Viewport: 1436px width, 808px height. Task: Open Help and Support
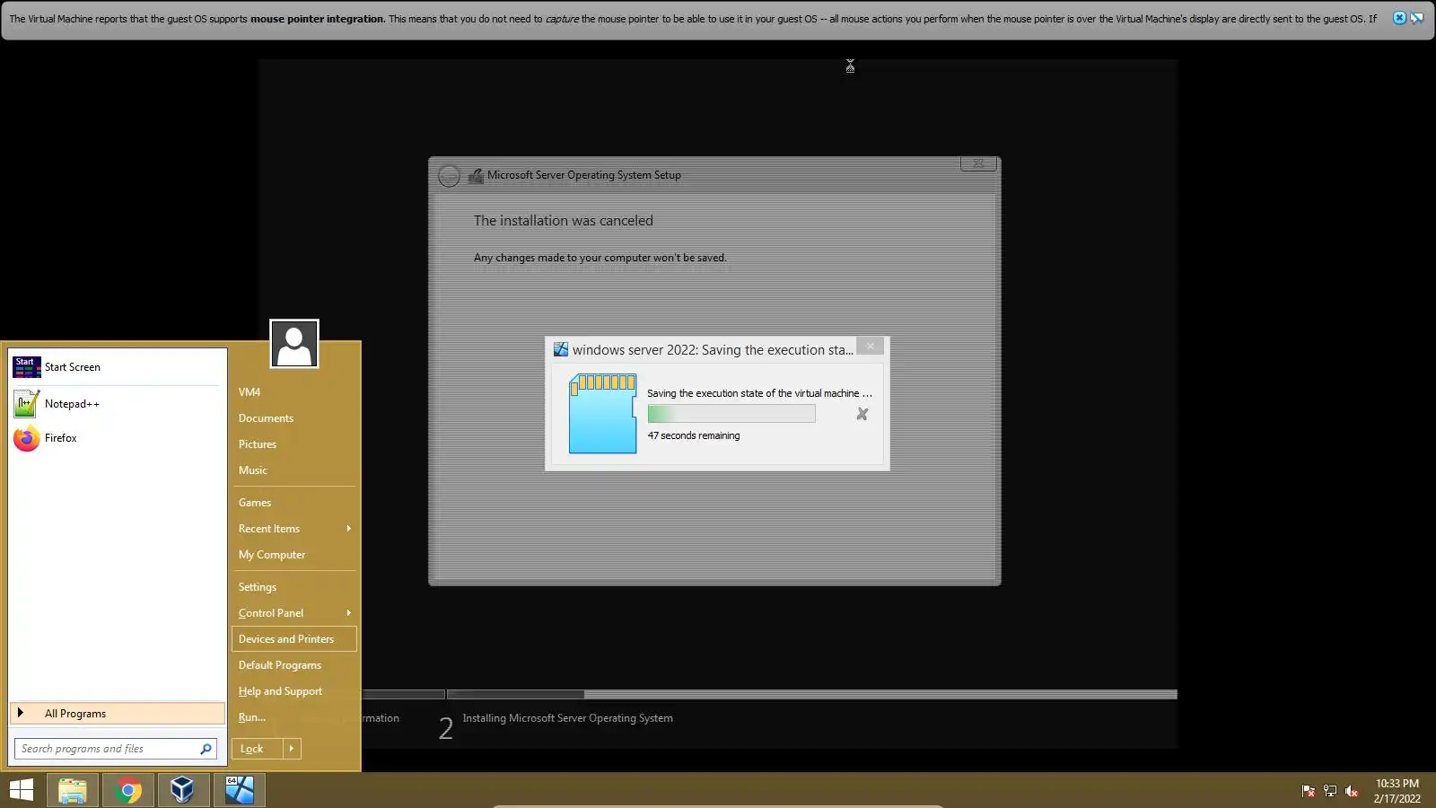point(294,691)
